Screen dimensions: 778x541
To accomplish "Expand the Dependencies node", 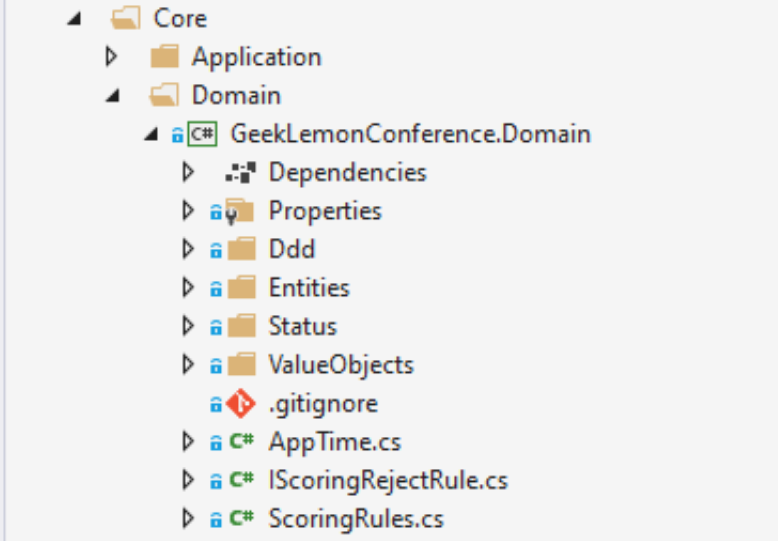I will [188, 172].
